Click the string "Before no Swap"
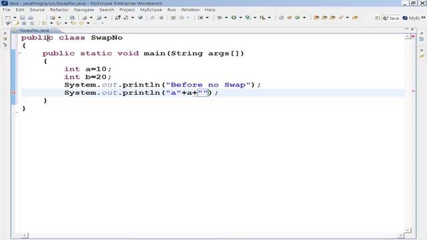The width and height of the screenshot is (427, 240). tap(208, 85)
